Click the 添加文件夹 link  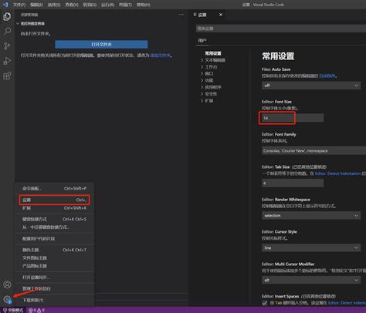(161, 56)
